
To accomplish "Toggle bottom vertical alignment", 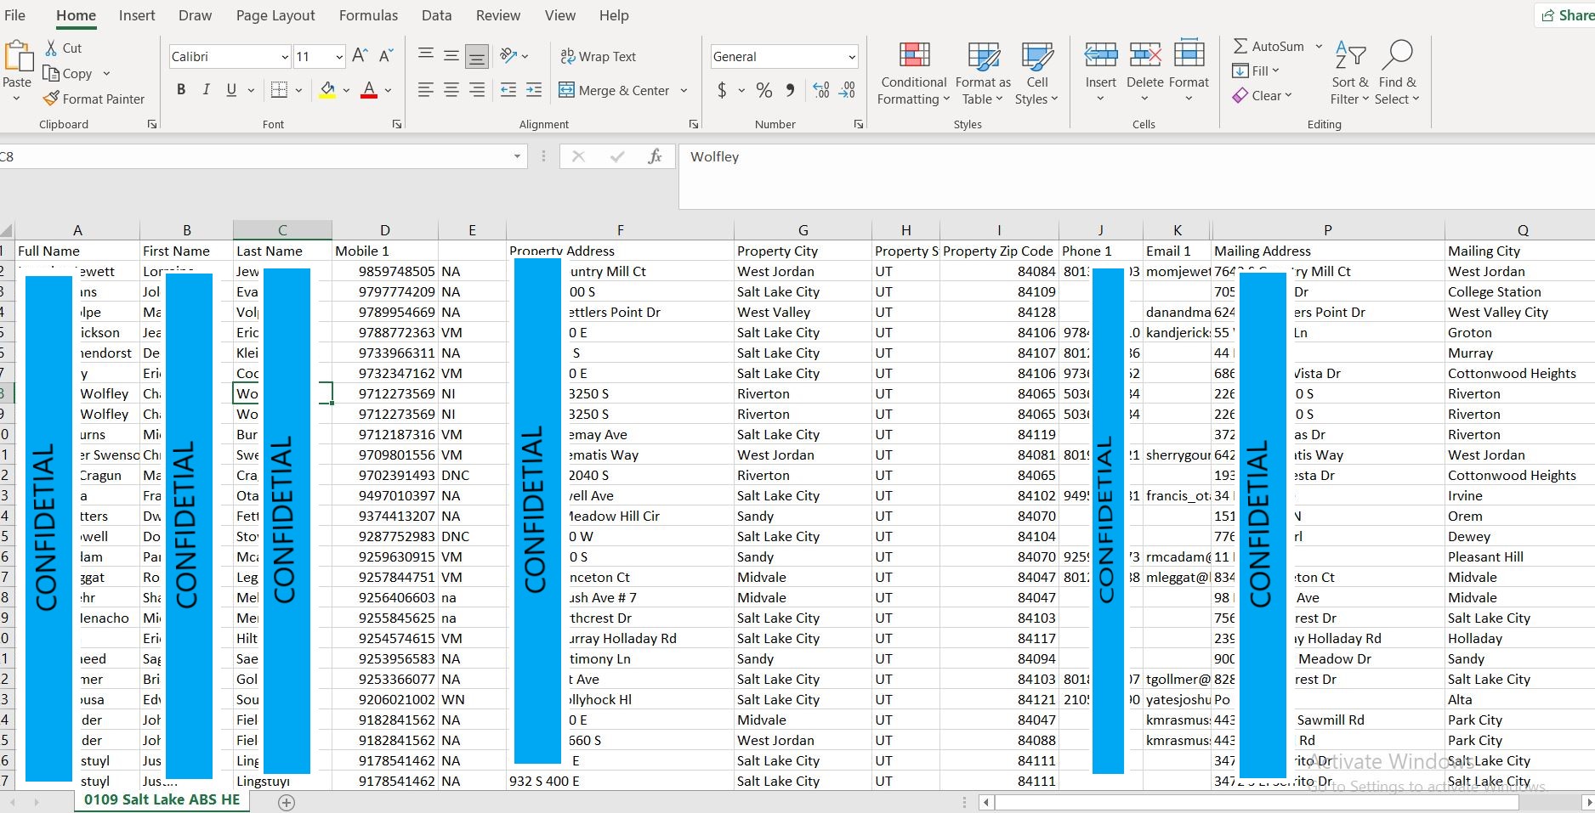I will [477, 56].
